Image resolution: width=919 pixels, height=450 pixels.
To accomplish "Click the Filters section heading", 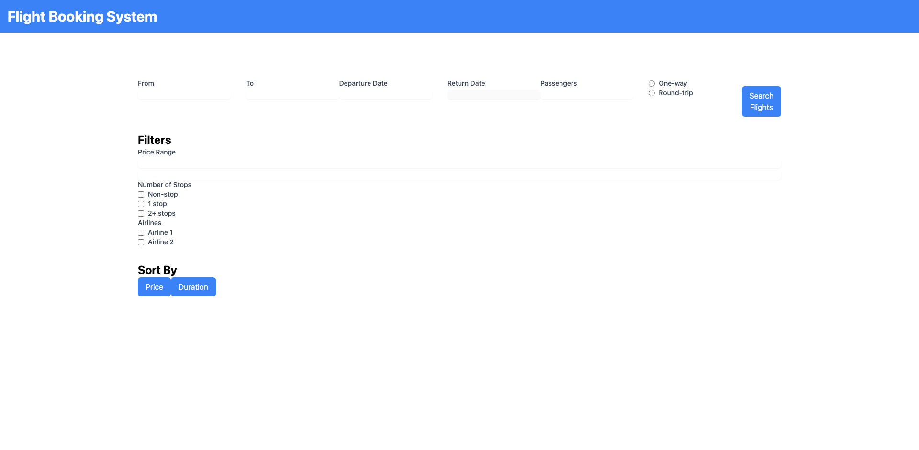I will (154, 140).
